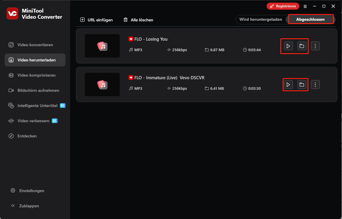Screen dimensions: 342x219
Task: Open more options for FLO - Immature (Live)
Action: point(315,85)
